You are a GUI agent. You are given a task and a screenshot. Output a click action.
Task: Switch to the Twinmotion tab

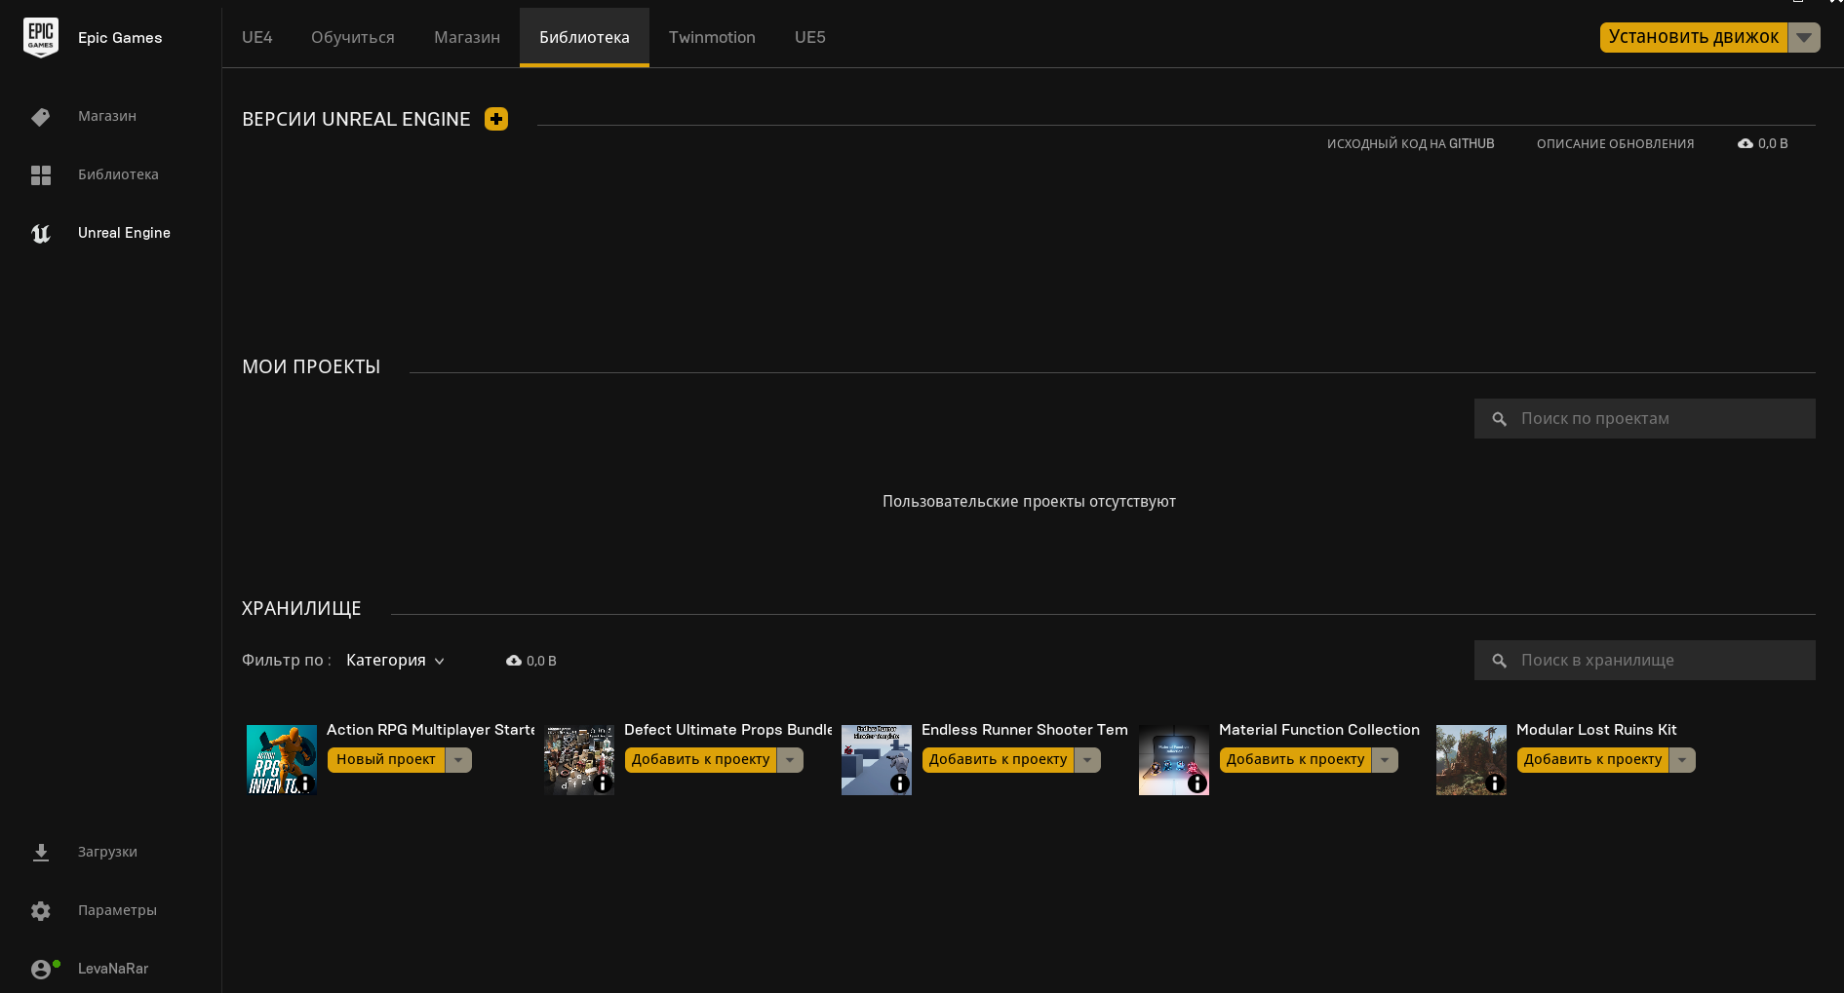pyautogui.click(x=712, y=37)
